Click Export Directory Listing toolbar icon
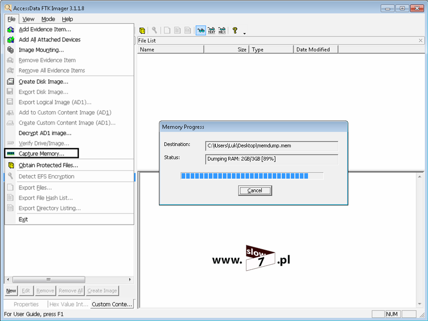Image resolution: width=428 pixels, height=321 pixels. click(x=188, y=30)
